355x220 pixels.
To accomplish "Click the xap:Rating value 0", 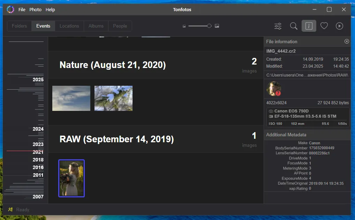I will [310, 188].
